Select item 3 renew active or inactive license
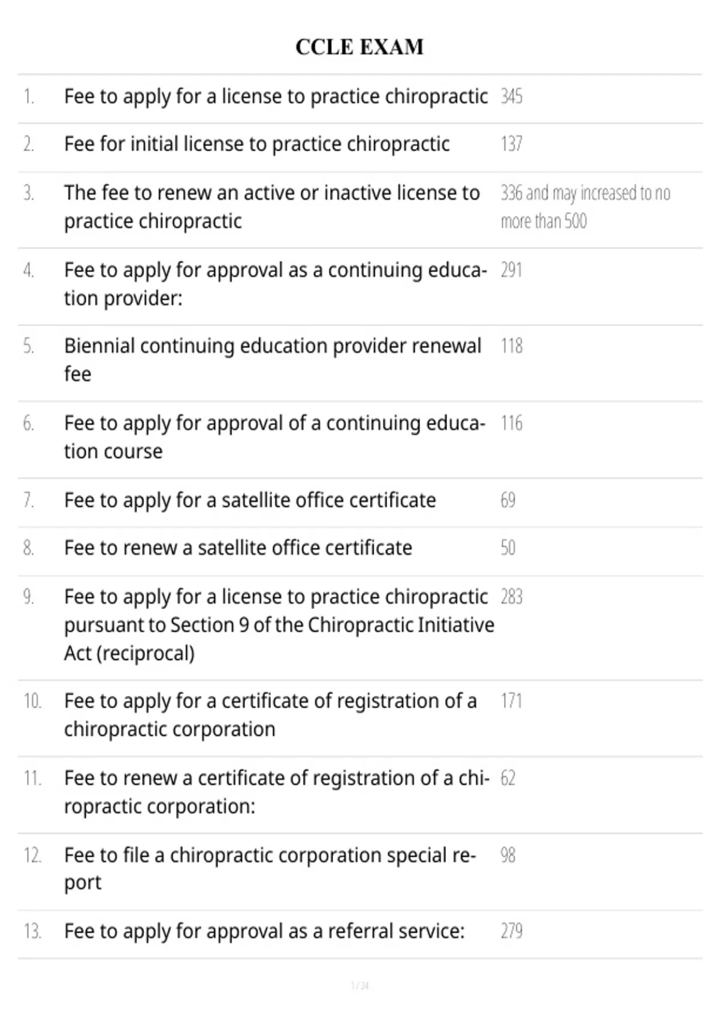This screenshot has height=1019, width=719. [272, 207]
